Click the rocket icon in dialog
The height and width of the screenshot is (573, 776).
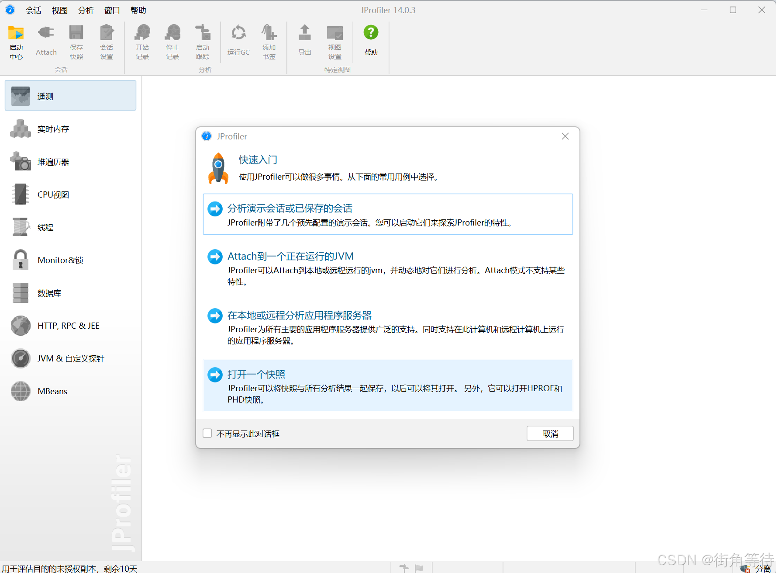click(x=218, y=168)
